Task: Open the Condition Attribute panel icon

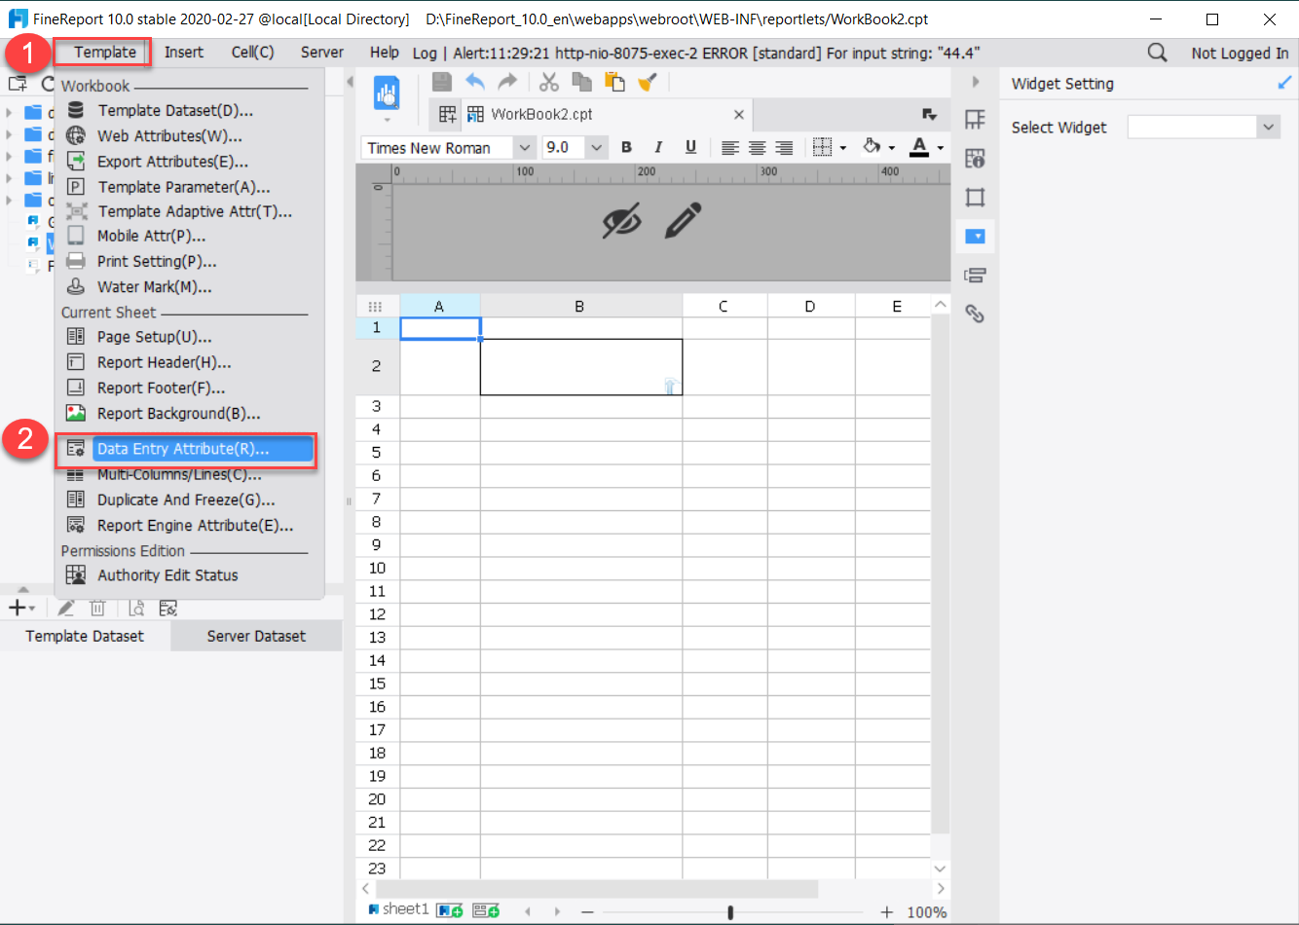Action: (975, 275)
